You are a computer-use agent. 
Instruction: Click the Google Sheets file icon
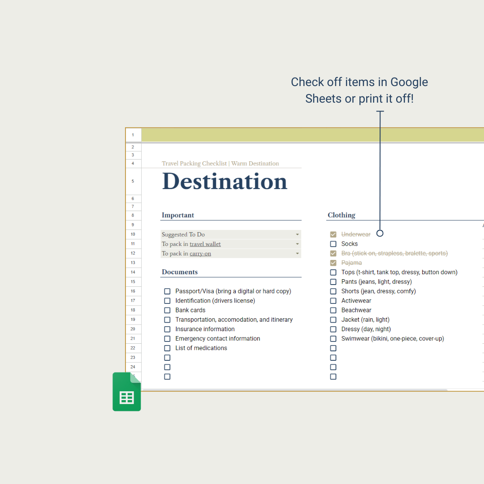point(126,391)
